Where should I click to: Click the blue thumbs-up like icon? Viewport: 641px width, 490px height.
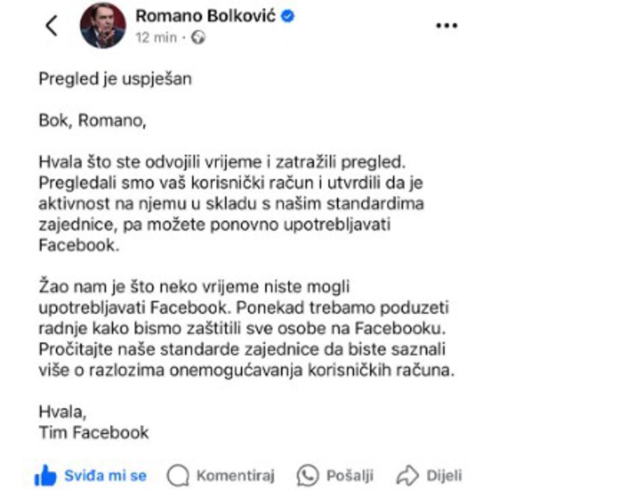46,475
